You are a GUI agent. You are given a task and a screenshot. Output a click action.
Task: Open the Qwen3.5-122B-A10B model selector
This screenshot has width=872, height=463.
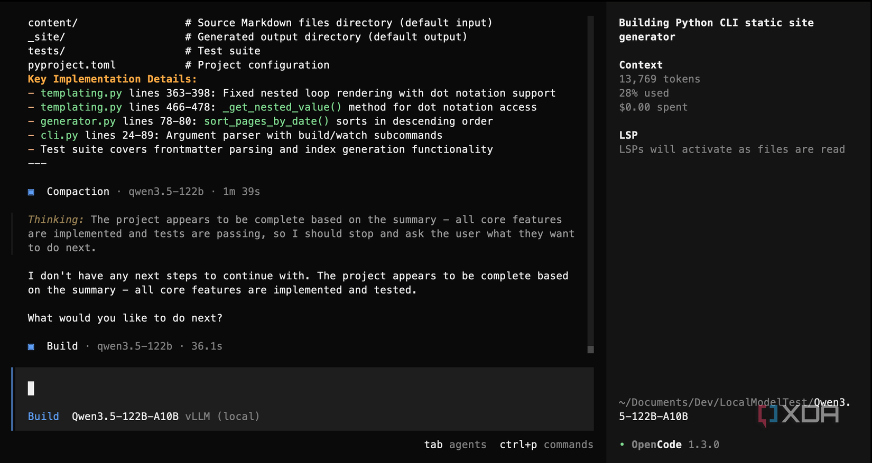click(125, 417)
